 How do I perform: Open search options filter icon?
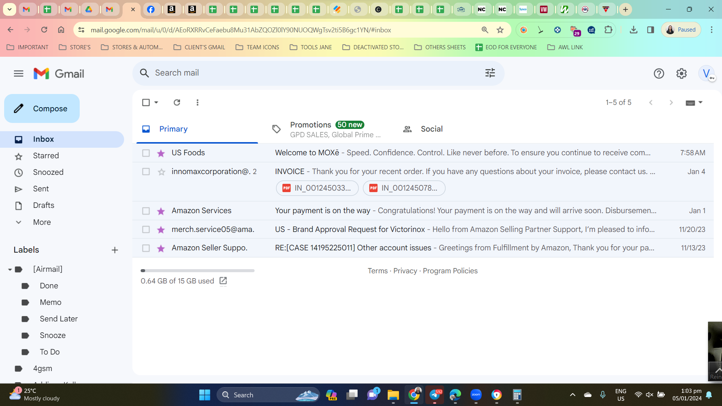(x=490, y=73)
